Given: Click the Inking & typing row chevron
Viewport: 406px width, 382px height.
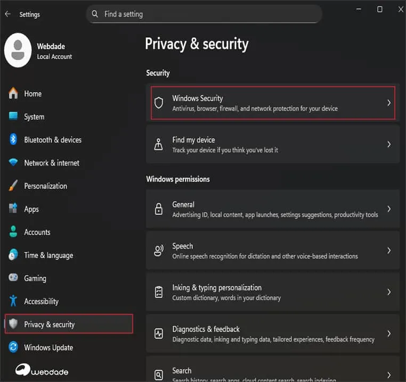Looking at the screenshot, I should (x=389, y=292).
